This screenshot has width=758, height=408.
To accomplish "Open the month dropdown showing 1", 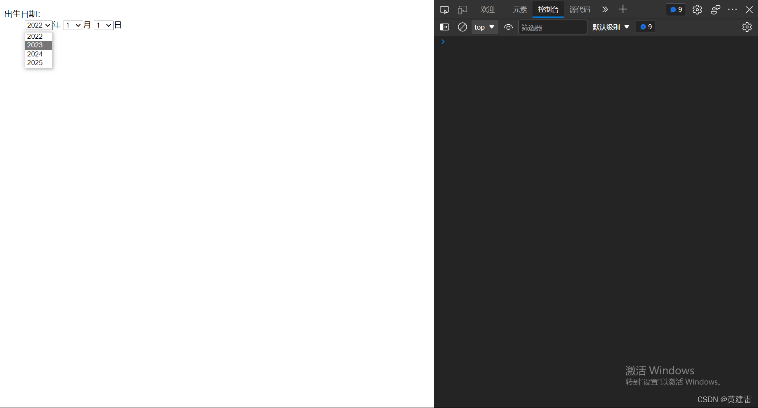I will point(72,25).
